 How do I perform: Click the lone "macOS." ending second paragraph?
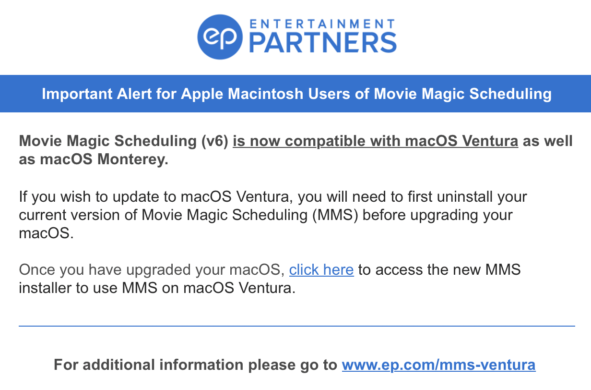pyautogui.click(x=47, y=234)
